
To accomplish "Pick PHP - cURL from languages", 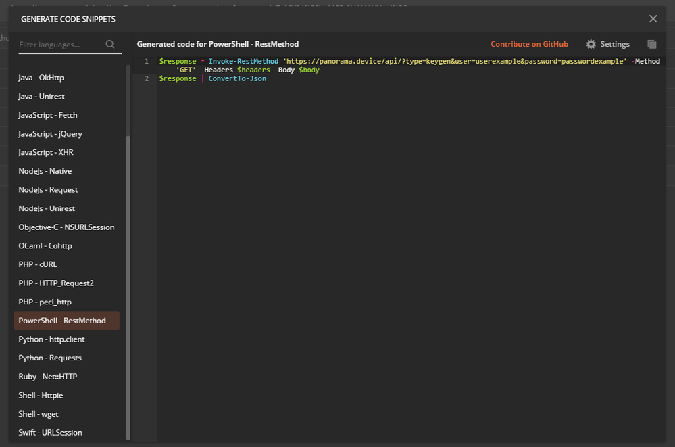I will click(x=38, y=264).
